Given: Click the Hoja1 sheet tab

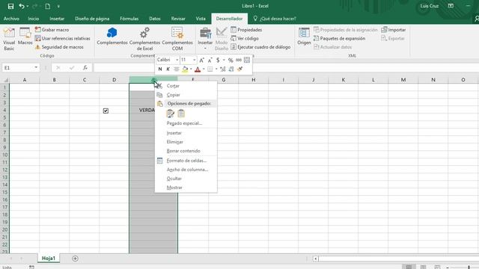Looking at the screenshot, I should [x=49, y=259].
